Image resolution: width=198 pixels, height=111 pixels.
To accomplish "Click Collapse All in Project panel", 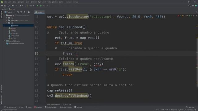I will click(24, 12).
